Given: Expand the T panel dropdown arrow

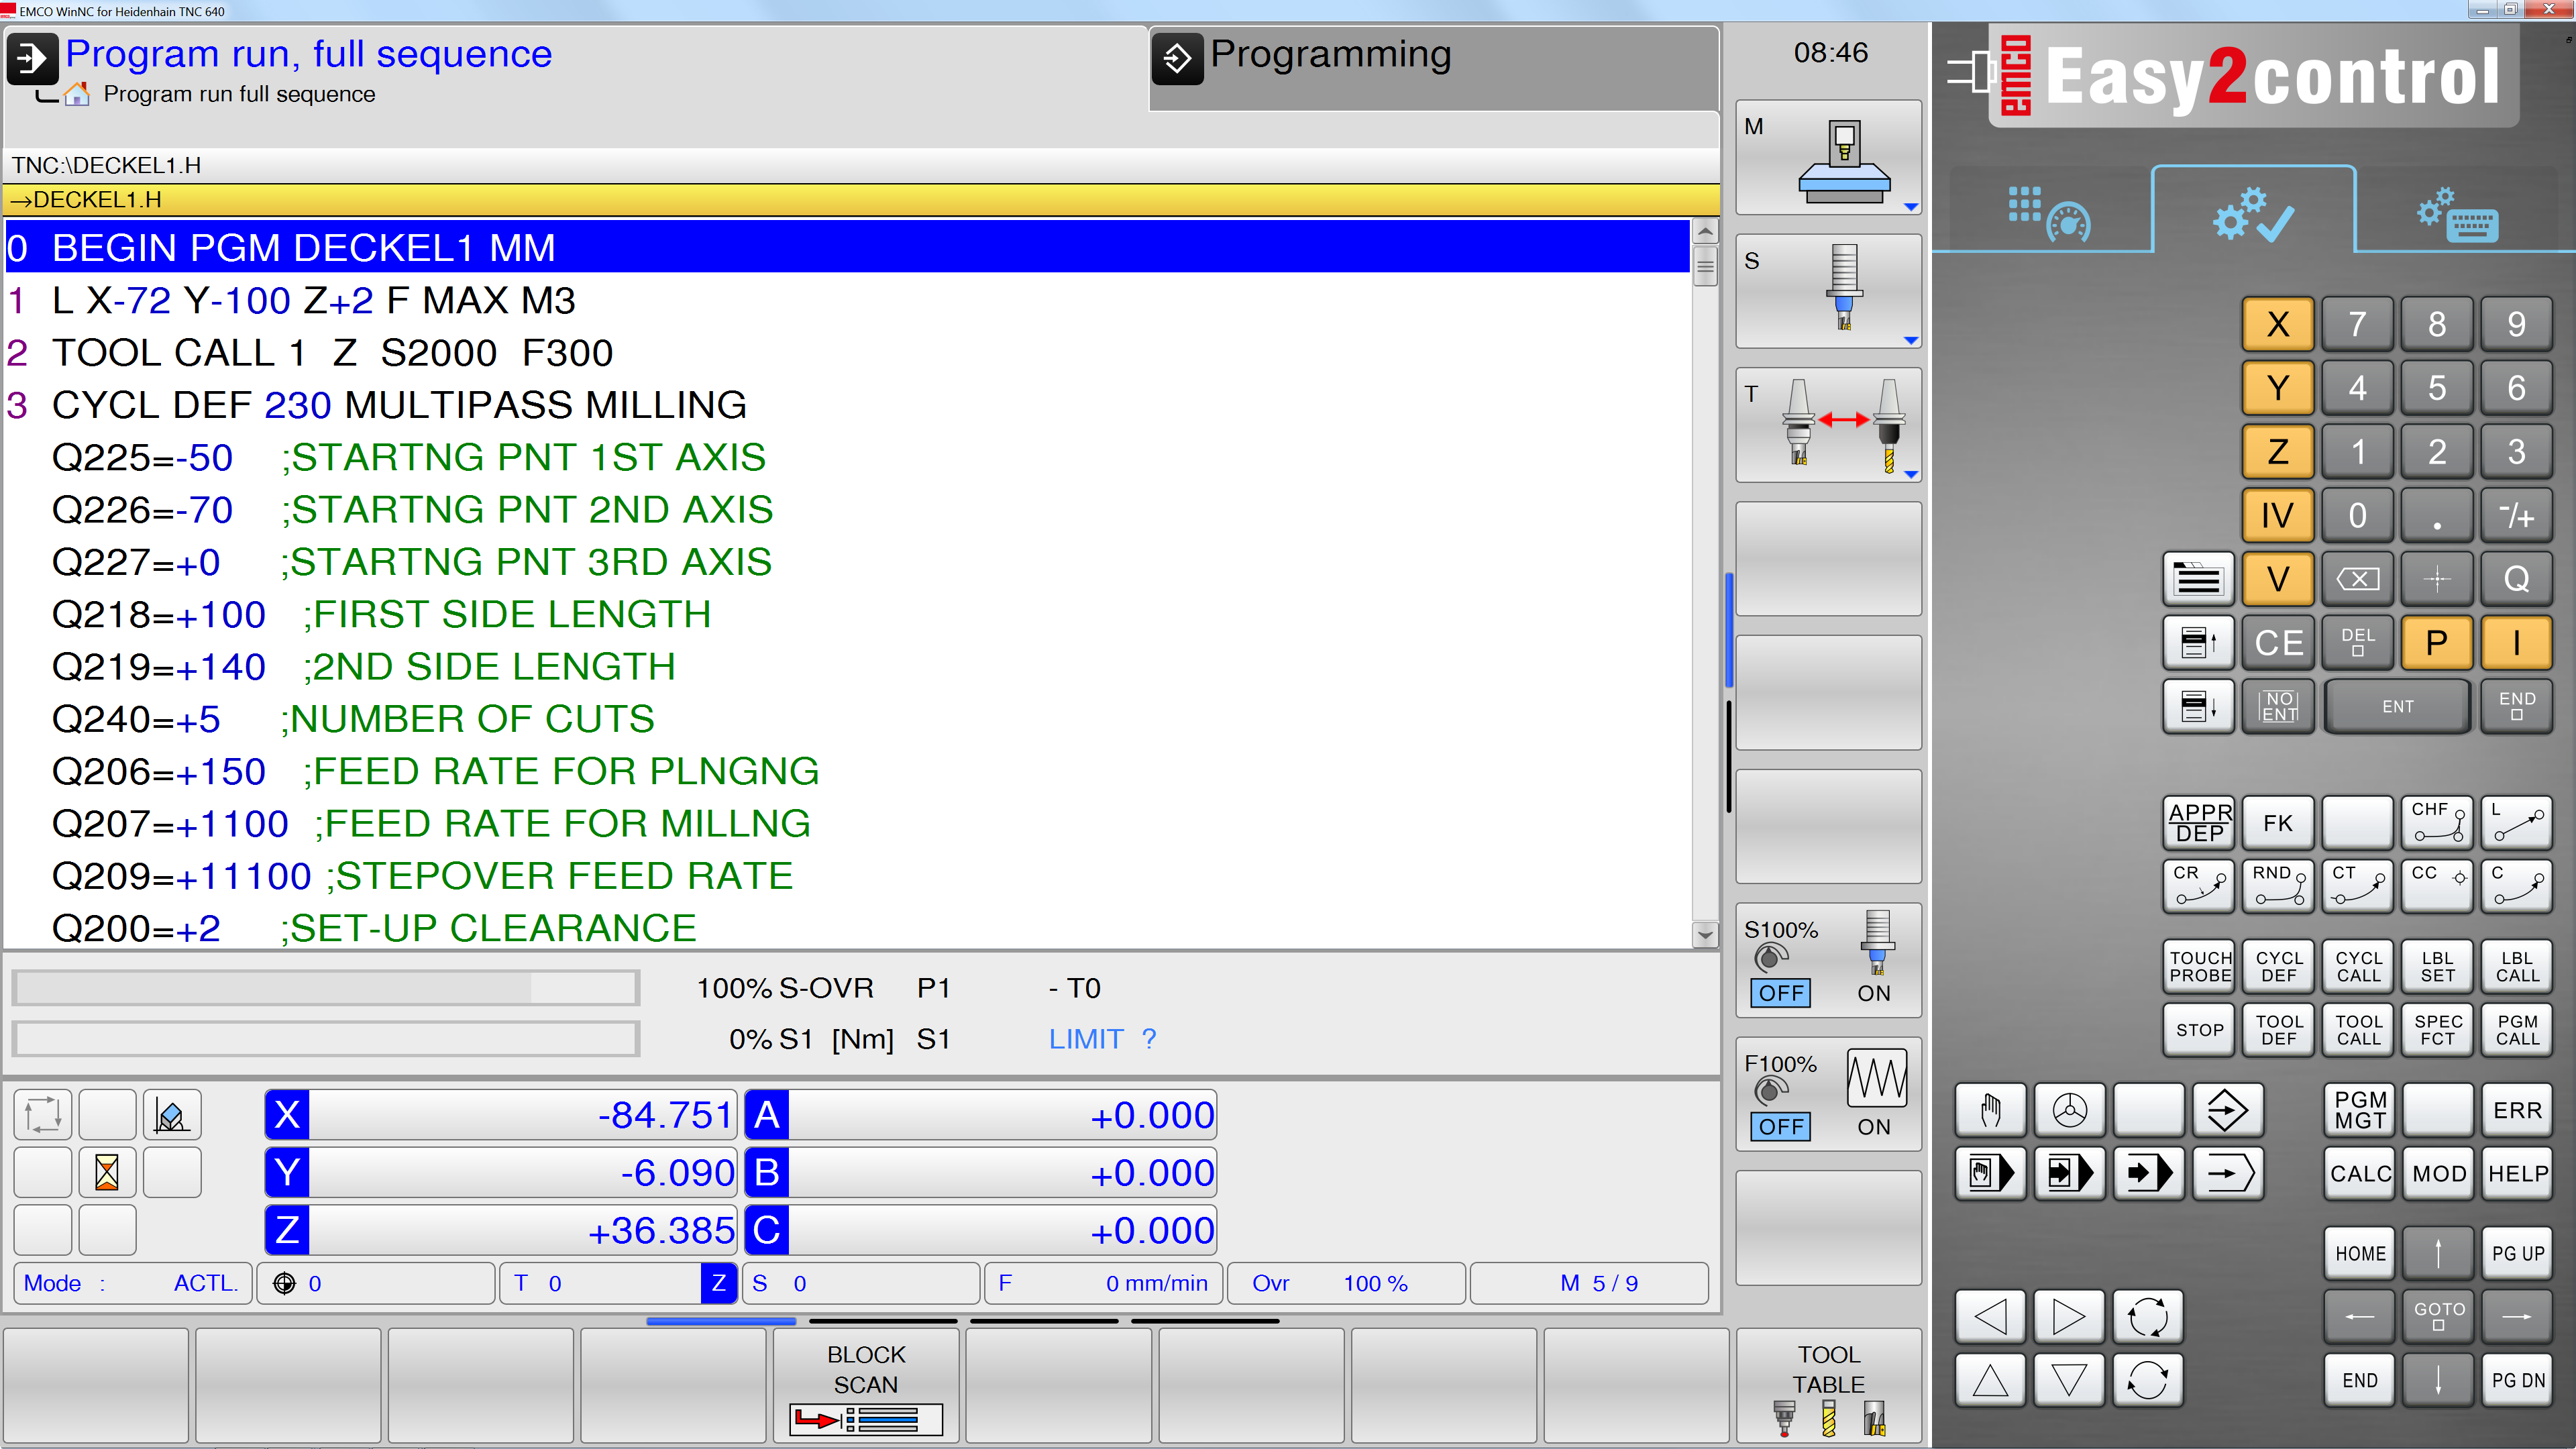Looking at the screenshot, I should (x=1910, y=475).
